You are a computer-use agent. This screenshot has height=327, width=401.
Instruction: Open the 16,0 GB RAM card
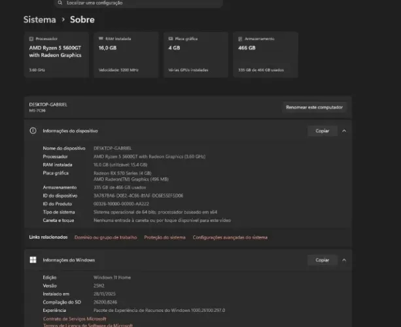coord(126,54)
